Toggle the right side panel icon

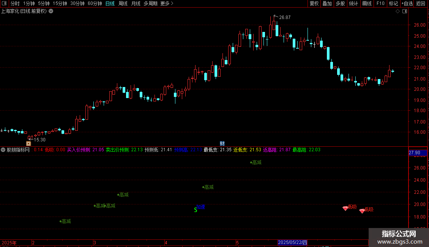point(405,11)
